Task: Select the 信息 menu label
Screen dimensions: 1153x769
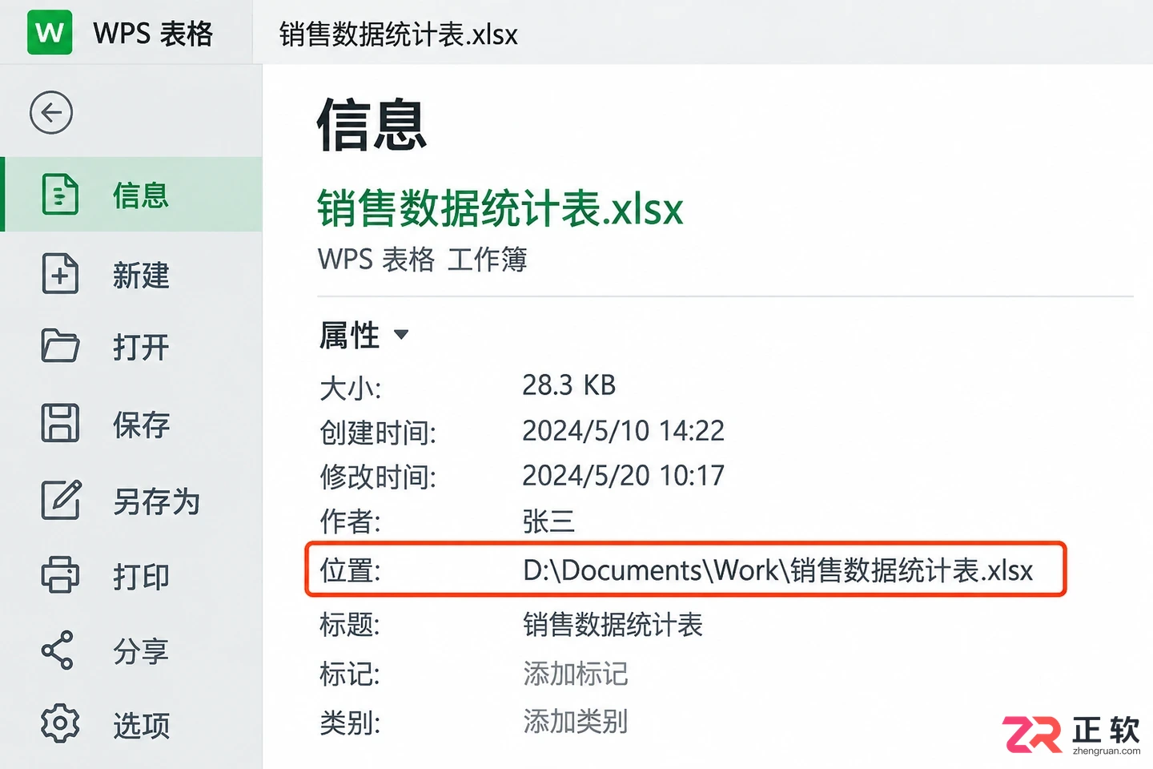Action: [141, 195]
